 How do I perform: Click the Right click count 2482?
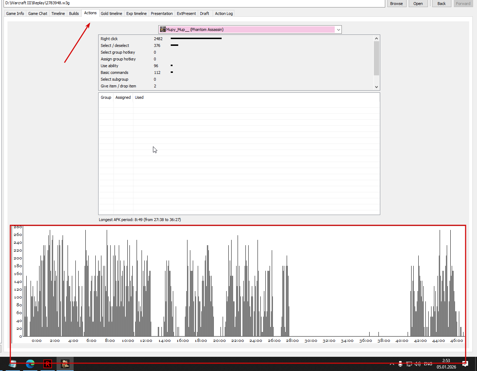point(158,39)
